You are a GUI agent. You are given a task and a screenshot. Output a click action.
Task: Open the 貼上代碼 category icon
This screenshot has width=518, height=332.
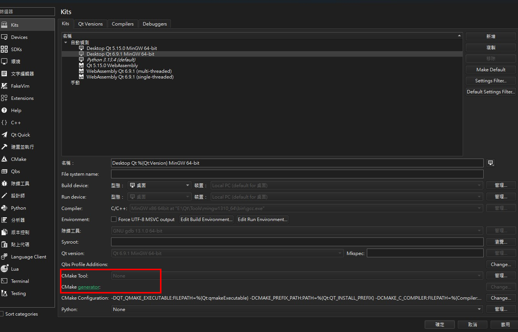4,244
